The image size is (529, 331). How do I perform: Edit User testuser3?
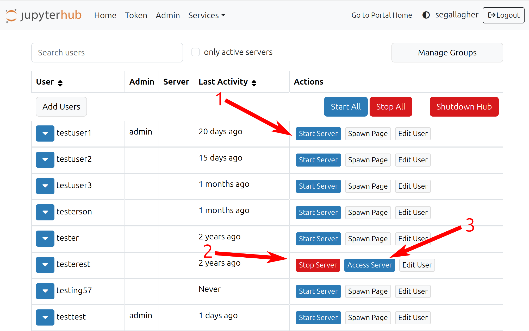point(413,186)
